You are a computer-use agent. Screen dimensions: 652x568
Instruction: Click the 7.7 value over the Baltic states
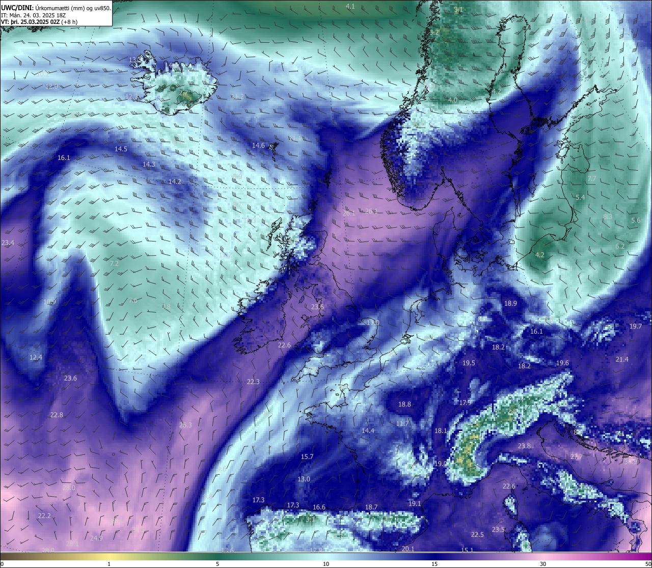pyautogui.click(x=591, y=179)
